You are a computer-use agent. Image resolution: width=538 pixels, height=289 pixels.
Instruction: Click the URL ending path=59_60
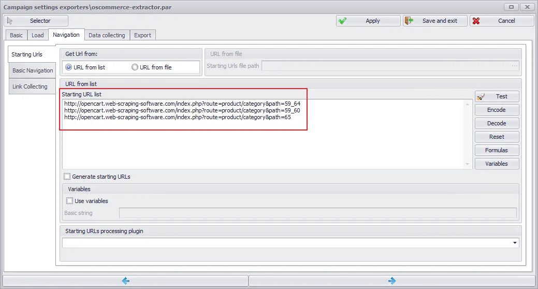[182, 110]
